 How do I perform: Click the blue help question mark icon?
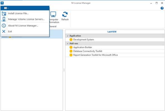click(x=162, y=8)
